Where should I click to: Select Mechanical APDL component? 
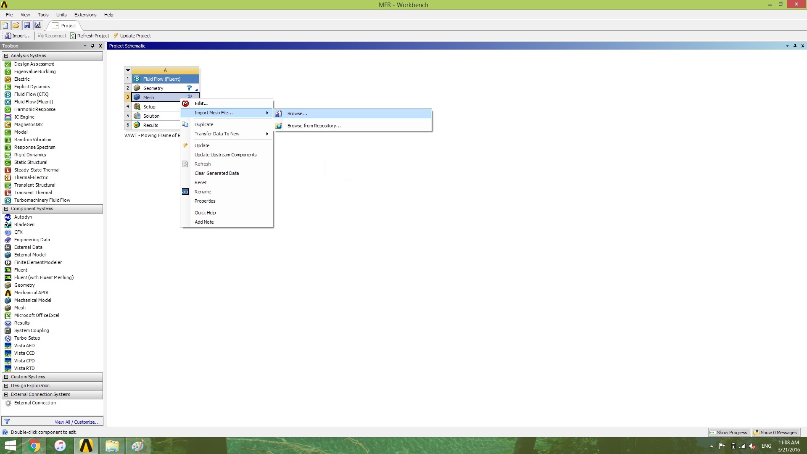click(32, 293)
